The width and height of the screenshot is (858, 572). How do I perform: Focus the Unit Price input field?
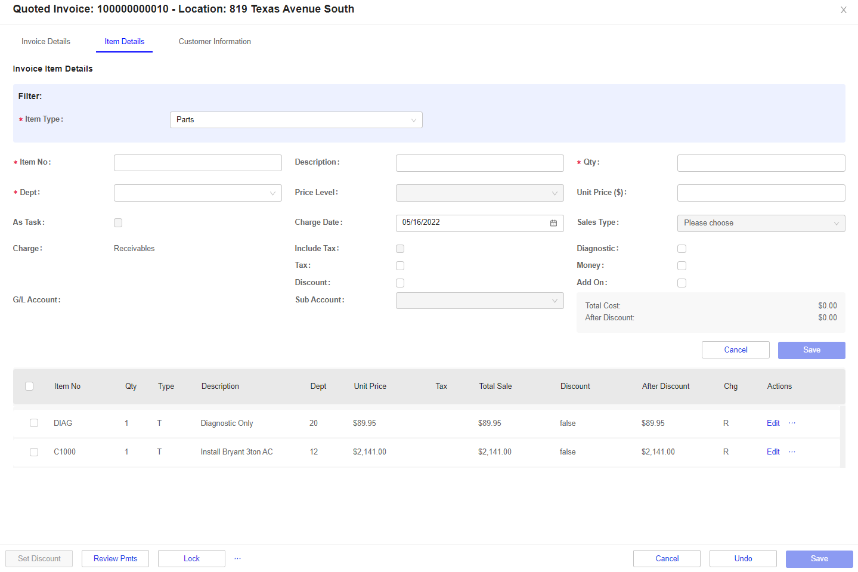(x=761, y=193)
